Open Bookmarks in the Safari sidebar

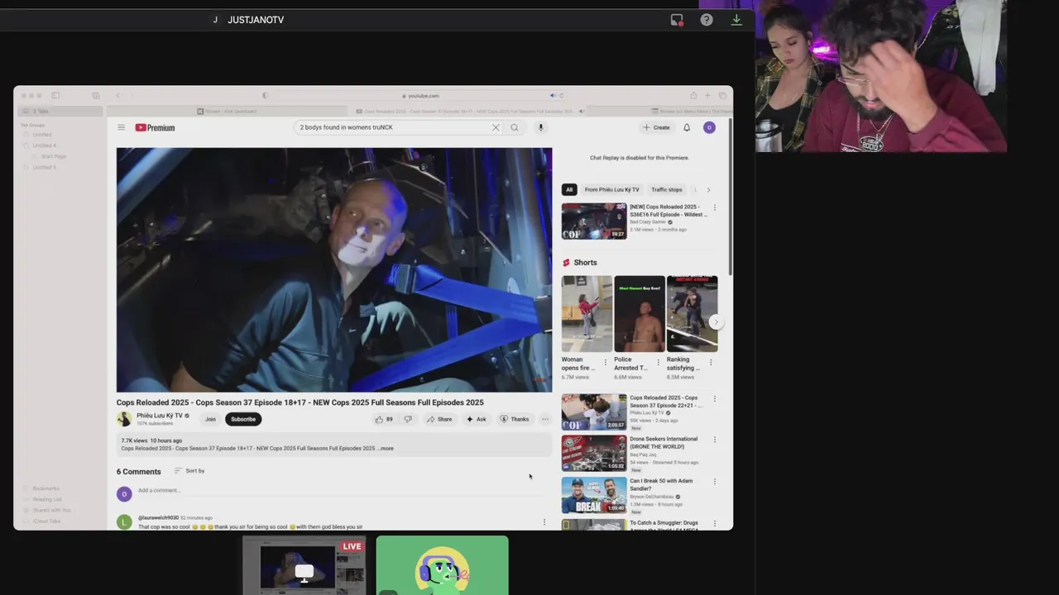pos(46,488)
